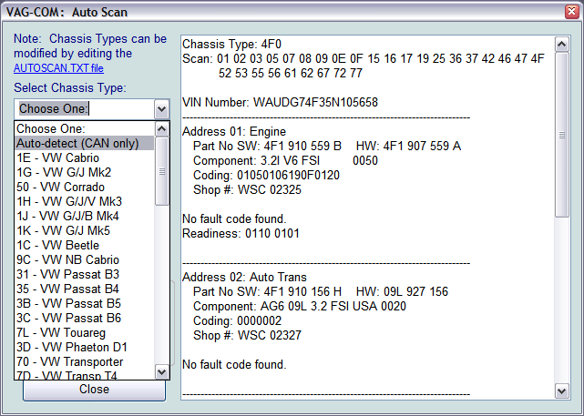The width and height of the screenshot is (584, 416).
Task: Select 1K - VW G/J Mk5 chassis
Action: [x=85, y=230]
